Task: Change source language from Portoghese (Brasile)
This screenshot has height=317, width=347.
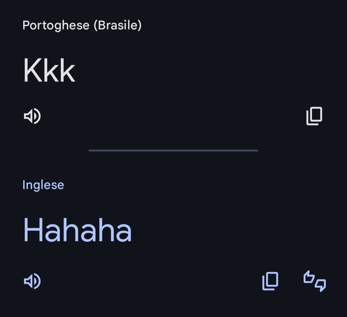Action: tap(82, 25)
